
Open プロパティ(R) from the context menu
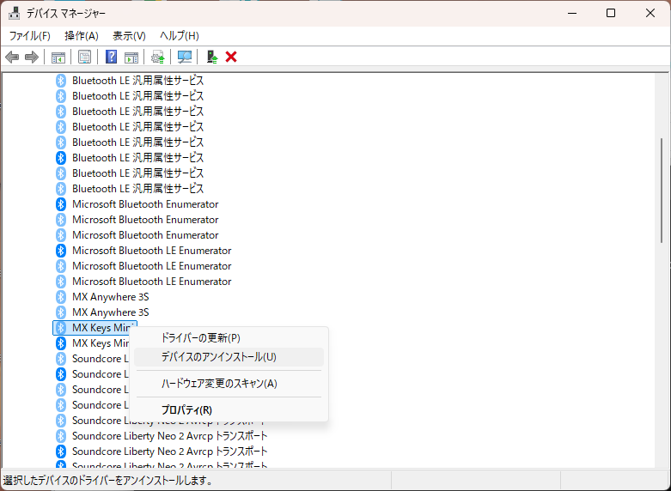coord(229,409)
